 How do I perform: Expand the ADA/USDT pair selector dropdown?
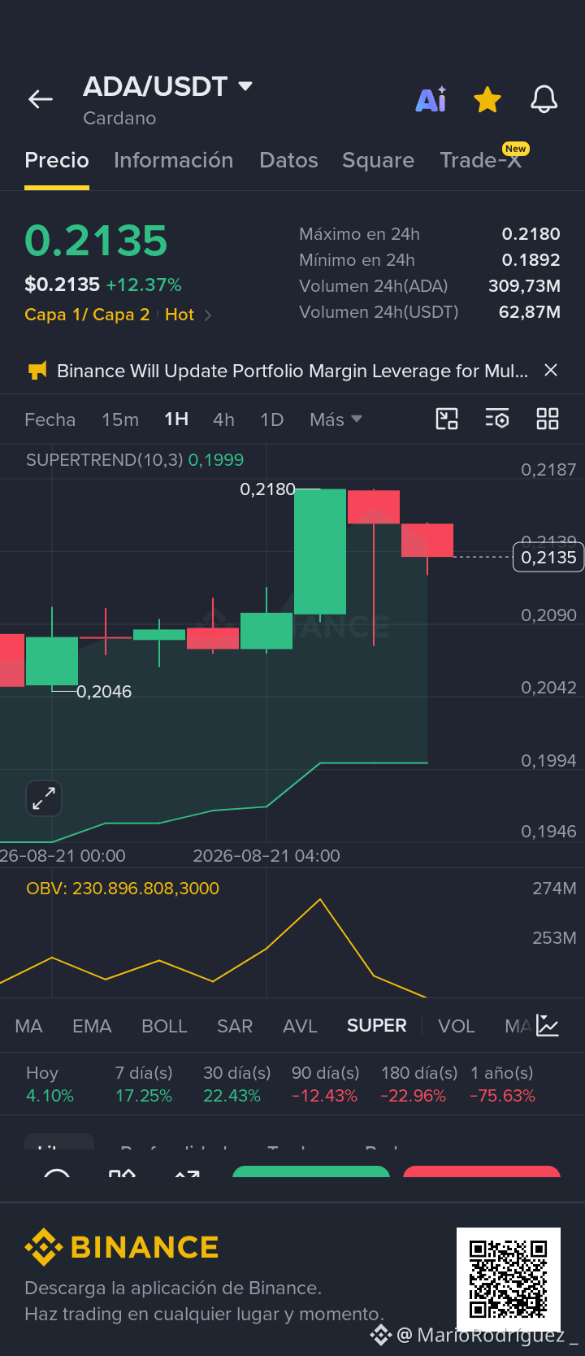(245, 85)
